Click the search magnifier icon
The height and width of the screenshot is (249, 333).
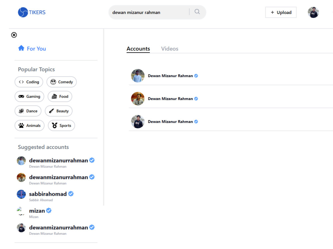197,12
